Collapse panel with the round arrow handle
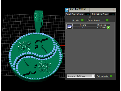Image resolution: width=121 pixels, height=91 pixels. tap(90, 17)
